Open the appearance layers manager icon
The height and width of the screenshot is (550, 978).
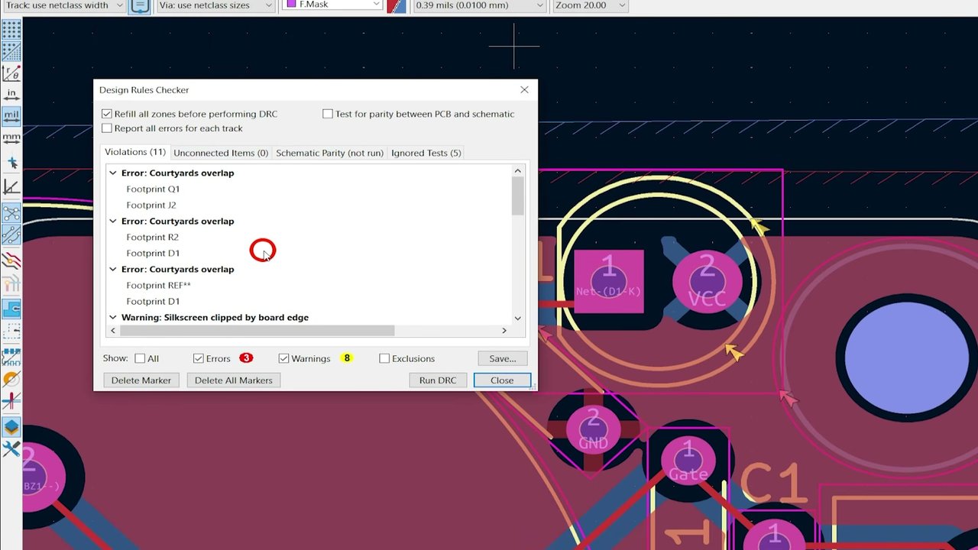[x=11, y=427]
